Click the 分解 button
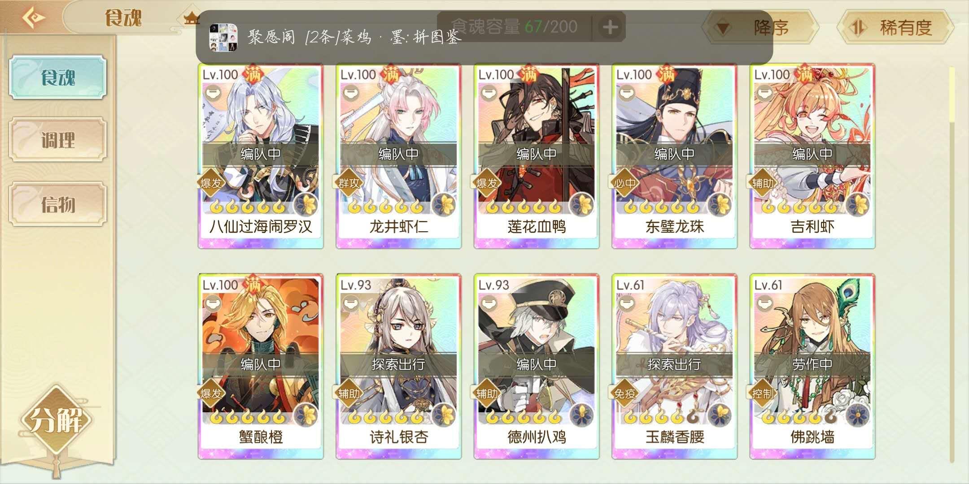The height and width of the screenshot is (484, 969). [56, 420]
